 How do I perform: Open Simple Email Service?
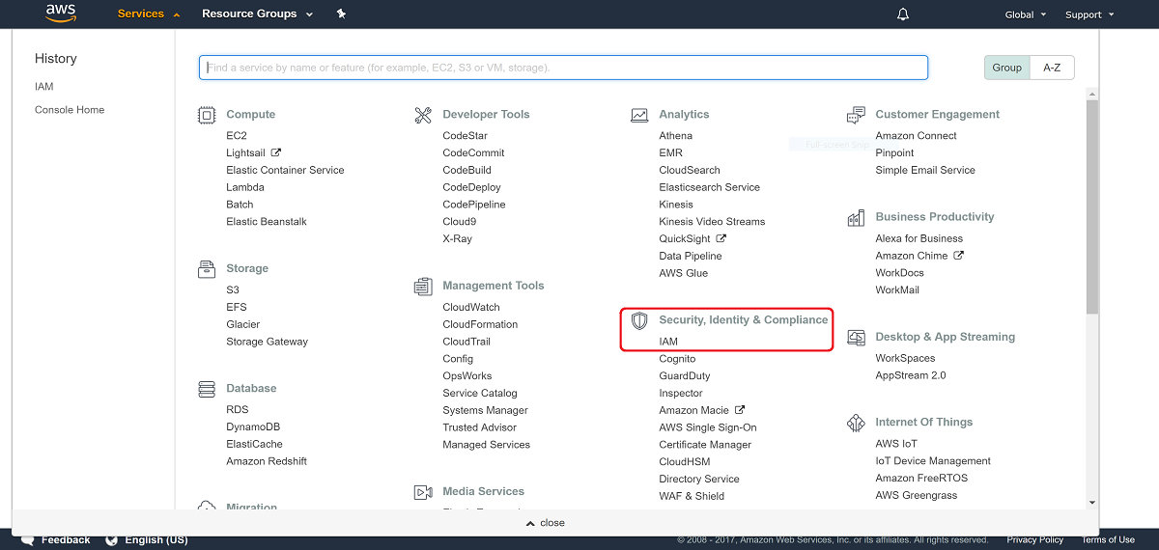(x=925, y=171)
